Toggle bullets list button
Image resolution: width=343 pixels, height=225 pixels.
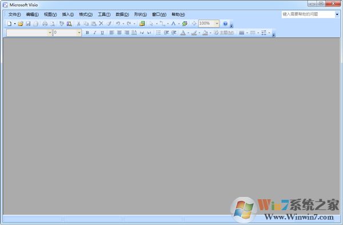pos(158,33)
